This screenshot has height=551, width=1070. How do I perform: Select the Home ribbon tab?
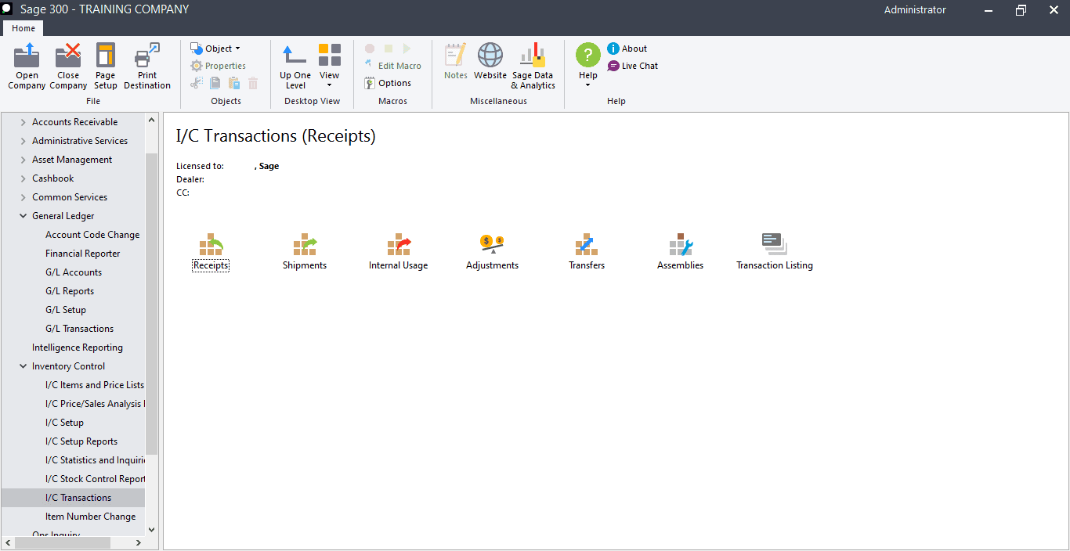tap(23, 28)
